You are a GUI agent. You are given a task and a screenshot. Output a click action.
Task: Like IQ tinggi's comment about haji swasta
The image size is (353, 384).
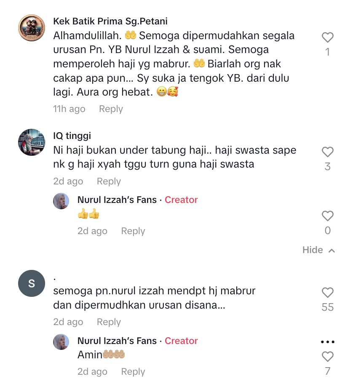coord(328,152)
